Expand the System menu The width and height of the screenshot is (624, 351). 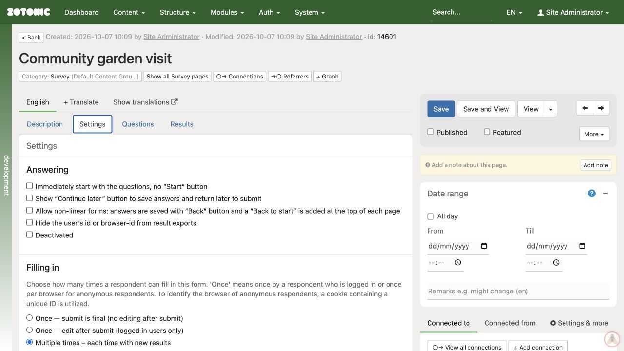pyautogui.click(x=310, y=12)
